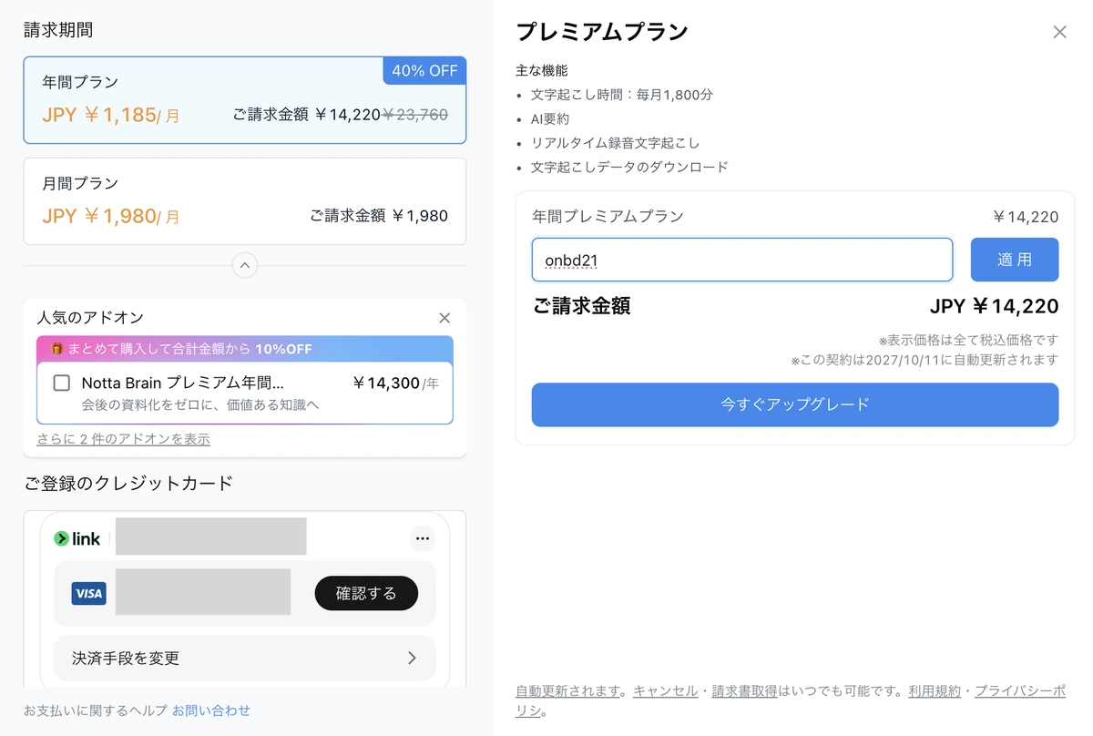The height and width of the screenshot is (736, 1093).
Task: Click the 年間プレミアムプラン label
Action: click(608, 216)
